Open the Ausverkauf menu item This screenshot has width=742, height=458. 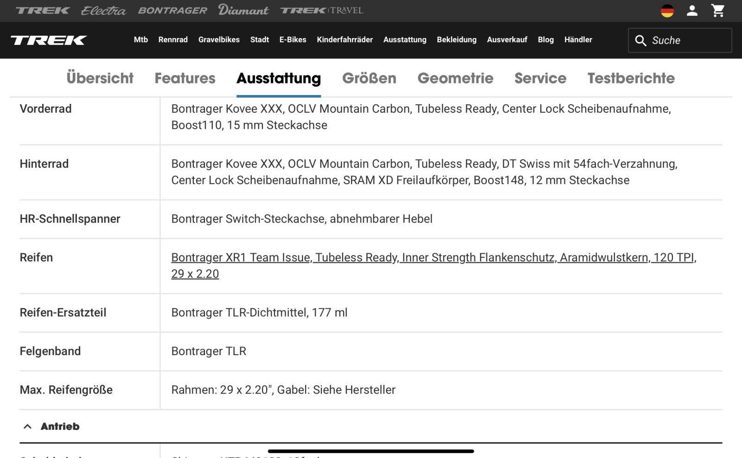[x=507, y=40]
